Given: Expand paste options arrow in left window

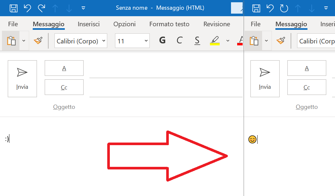Looking at the screenshot, I should pyautogui.click(x=24, y=40).
